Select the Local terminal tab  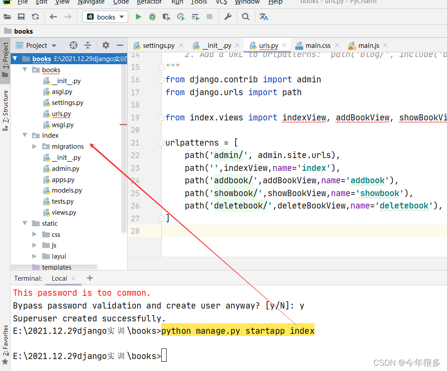point(59,278)
